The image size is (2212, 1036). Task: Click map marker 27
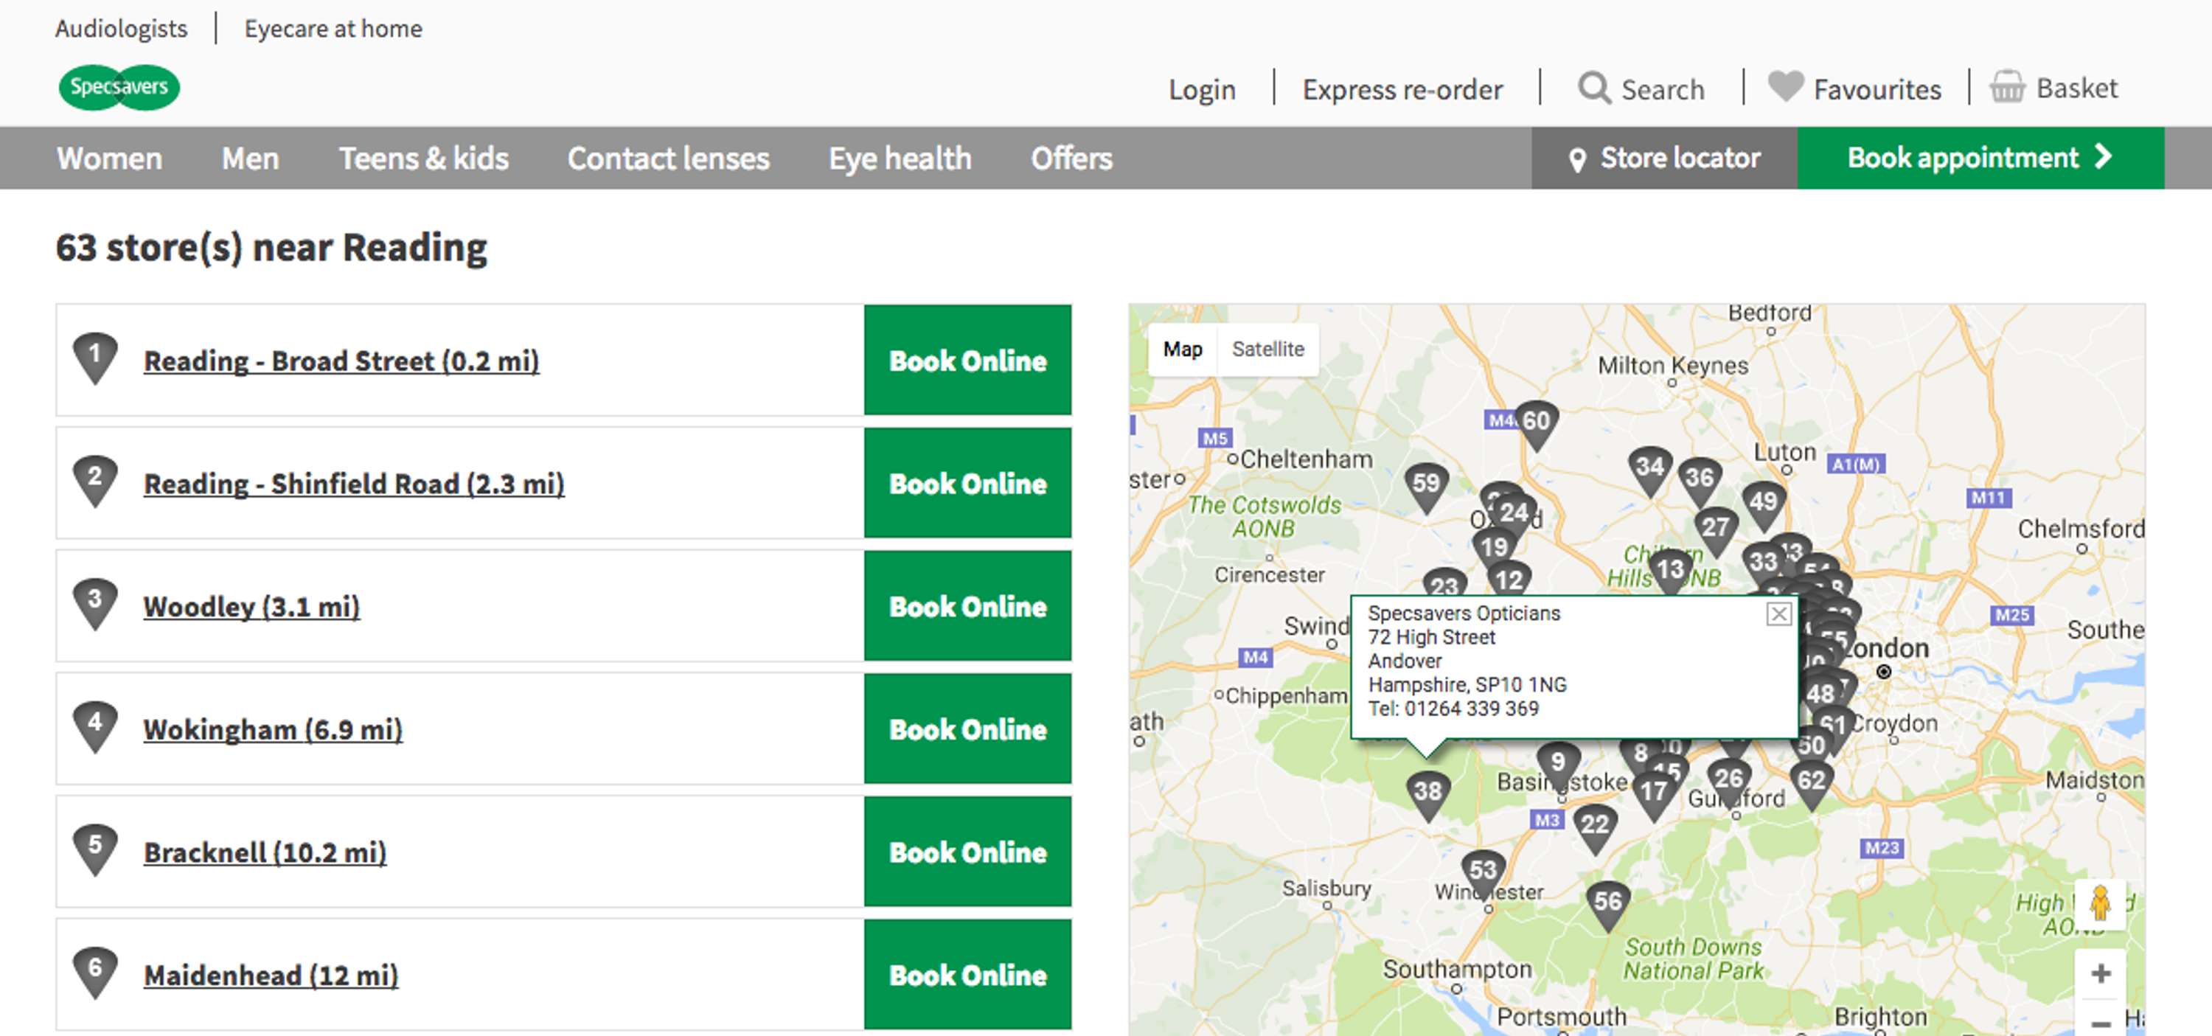tap(1716, 531)
